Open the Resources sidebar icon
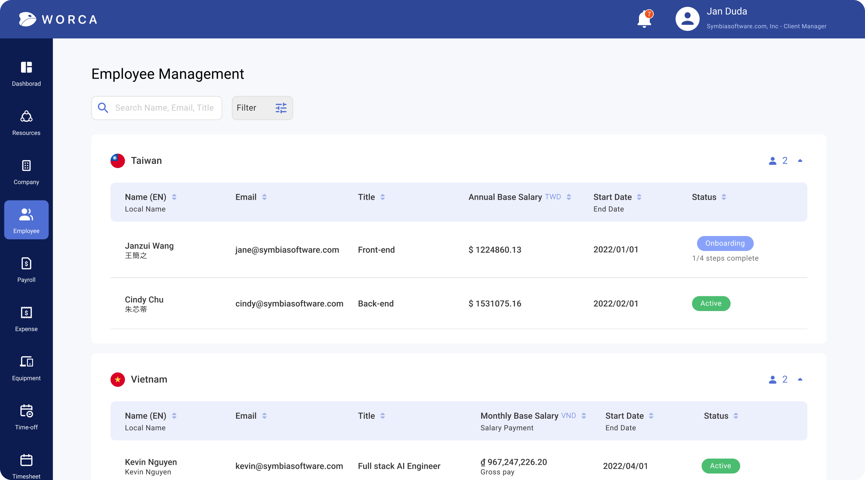Viewport: 865px width, 480px height. pyautogui.click(x=26, y=116)
